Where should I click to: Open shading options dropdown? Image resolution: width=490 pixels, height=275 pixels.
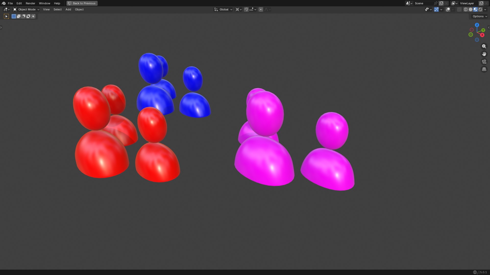485,9
